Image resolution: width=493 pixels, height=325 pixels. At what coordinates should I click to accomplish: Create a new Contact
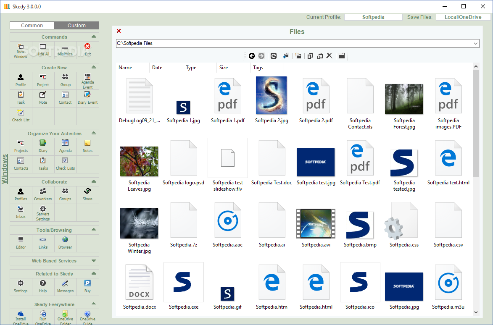[x=65, y=98]
